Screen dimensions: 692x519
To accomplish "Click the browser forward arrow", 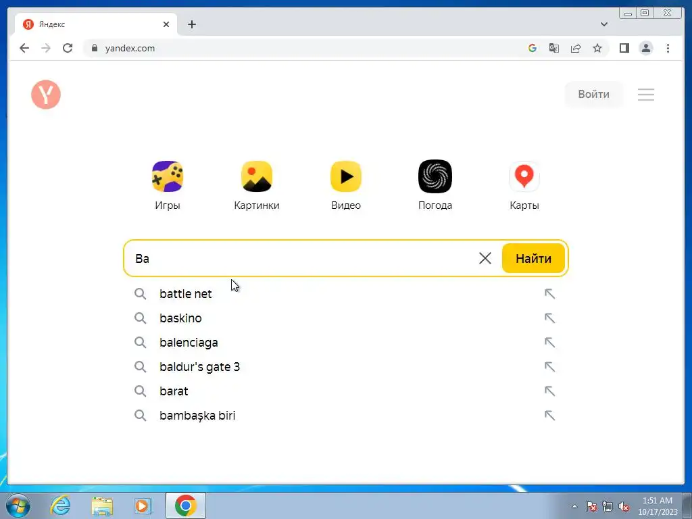I will pos(46,48).
